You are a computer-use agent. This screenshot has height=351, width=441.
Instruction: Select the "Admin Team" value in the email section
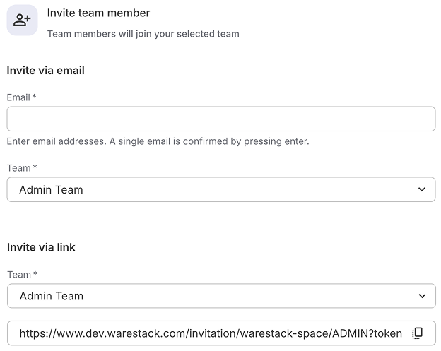click(51, 189)
